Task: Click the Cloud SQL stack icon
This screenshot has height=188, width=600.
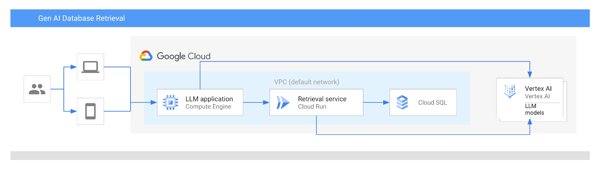Action: [x=402, y=102]
